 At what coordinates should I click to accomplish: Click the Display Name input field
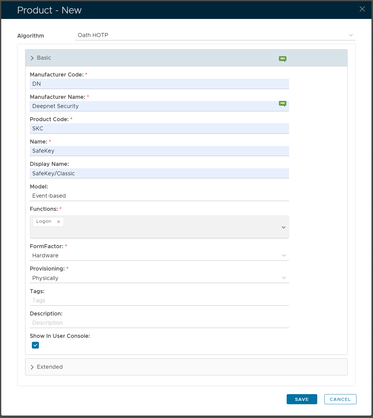(159, 174)
